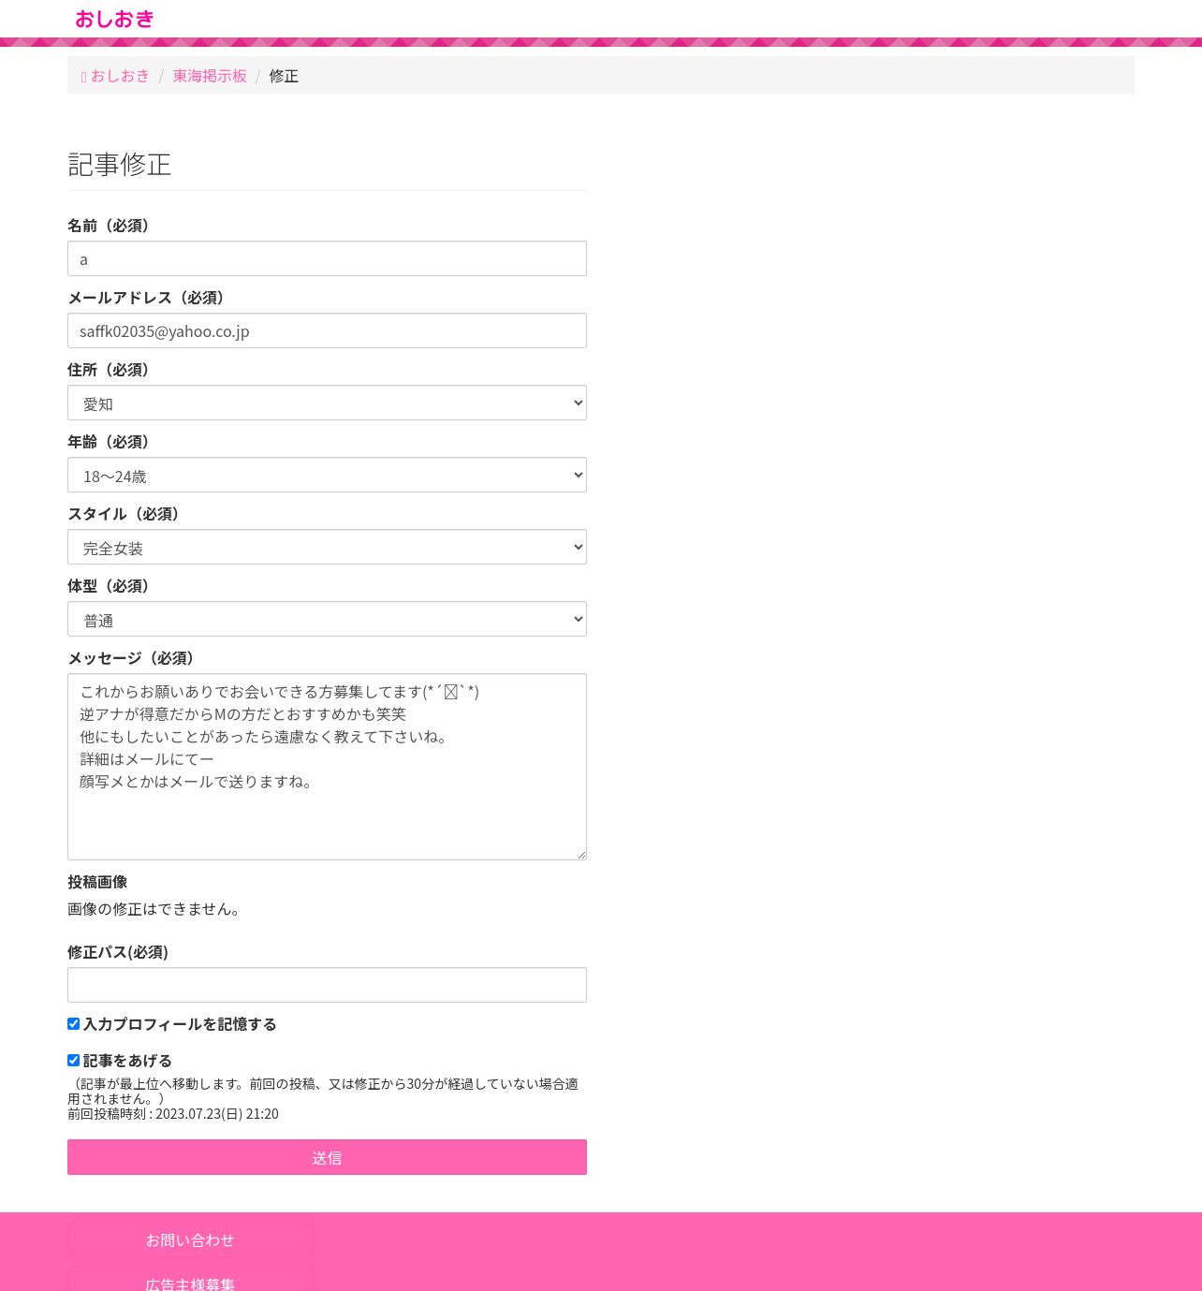Click 前回投稿時刻 timestamp text

173,1114
